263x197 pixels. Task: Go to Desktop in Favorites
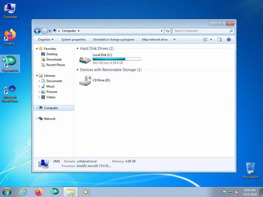pyautogui.click(x=52, y=54)
